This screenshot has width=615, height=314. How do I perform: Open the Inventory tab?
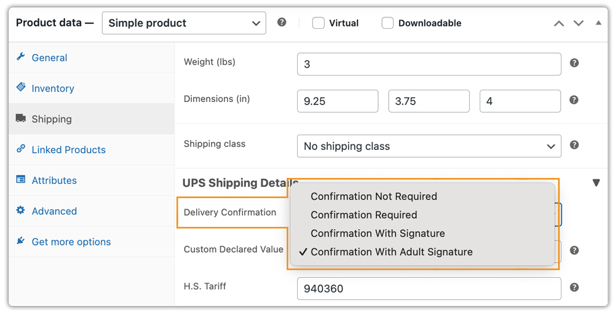[92, 88]
